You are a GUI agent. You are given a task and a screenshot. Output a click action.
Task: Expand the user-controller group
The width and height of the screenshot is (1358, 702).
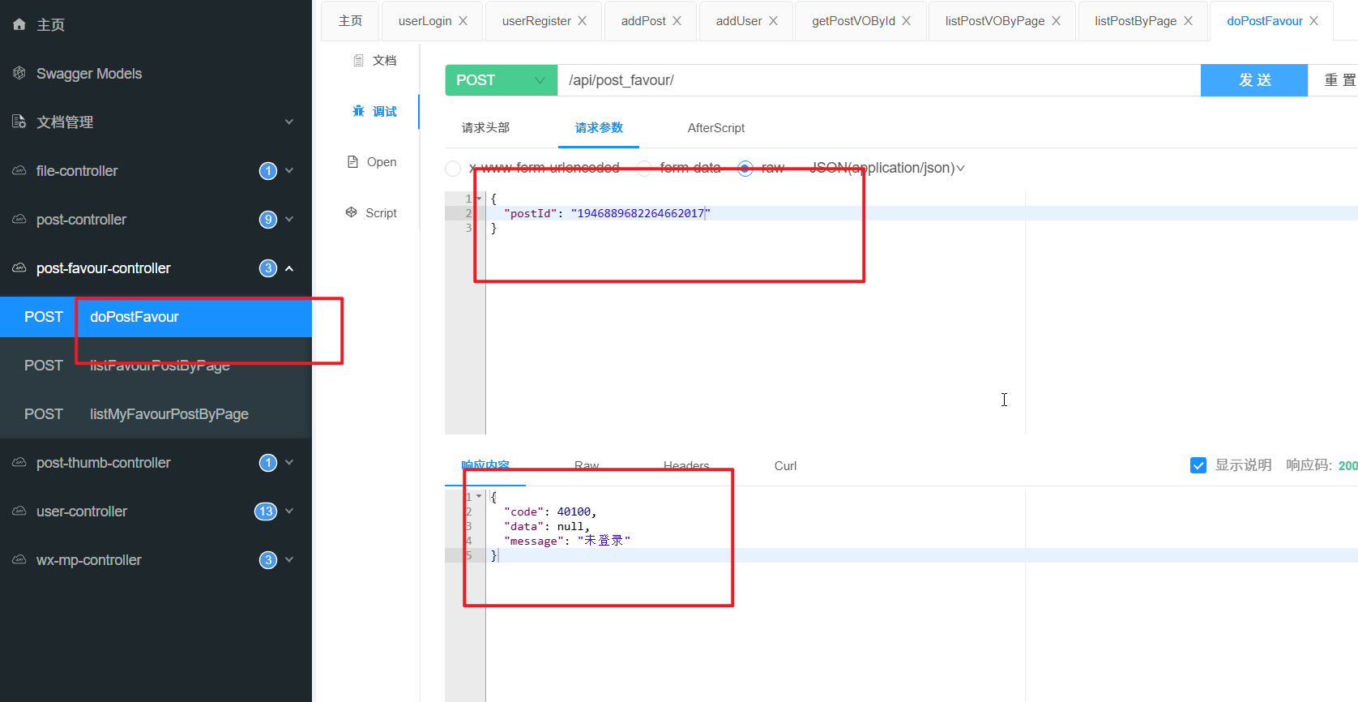point(289,512)
